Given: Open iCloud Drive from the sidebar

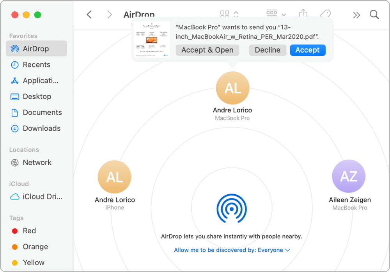Looking at the screenshot, I should tap(38, 196).
